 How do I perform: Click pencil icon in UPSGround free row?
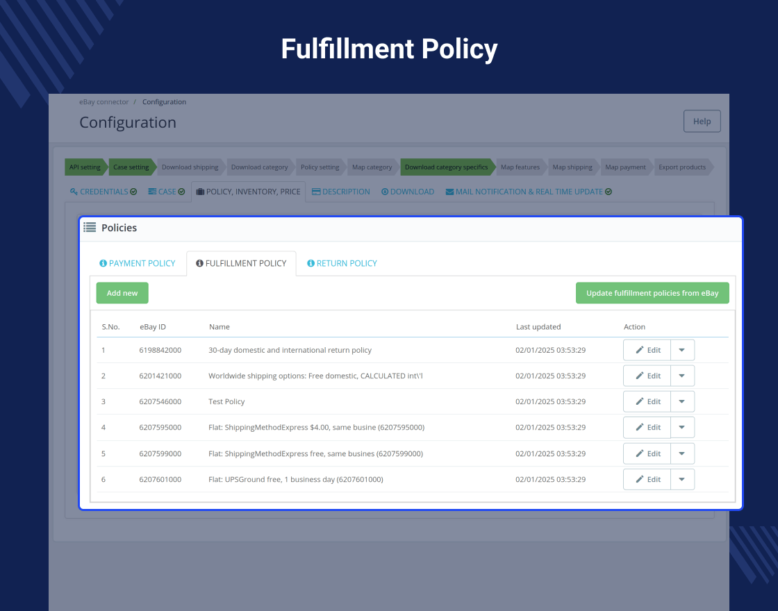pos(640,479)
